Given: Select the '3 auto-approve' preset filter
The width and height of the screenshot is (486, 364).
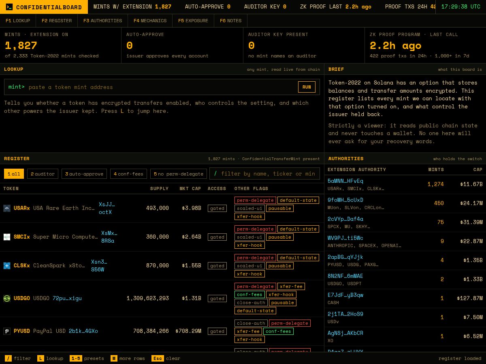Looking at the screenshot, I should coord(84,174).
